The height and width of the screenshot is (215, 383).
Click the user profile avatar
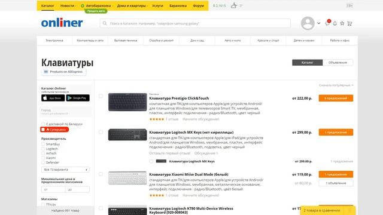308,23
